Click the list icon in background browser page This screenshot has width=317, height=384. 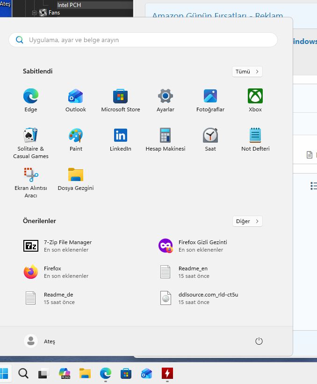314,186
